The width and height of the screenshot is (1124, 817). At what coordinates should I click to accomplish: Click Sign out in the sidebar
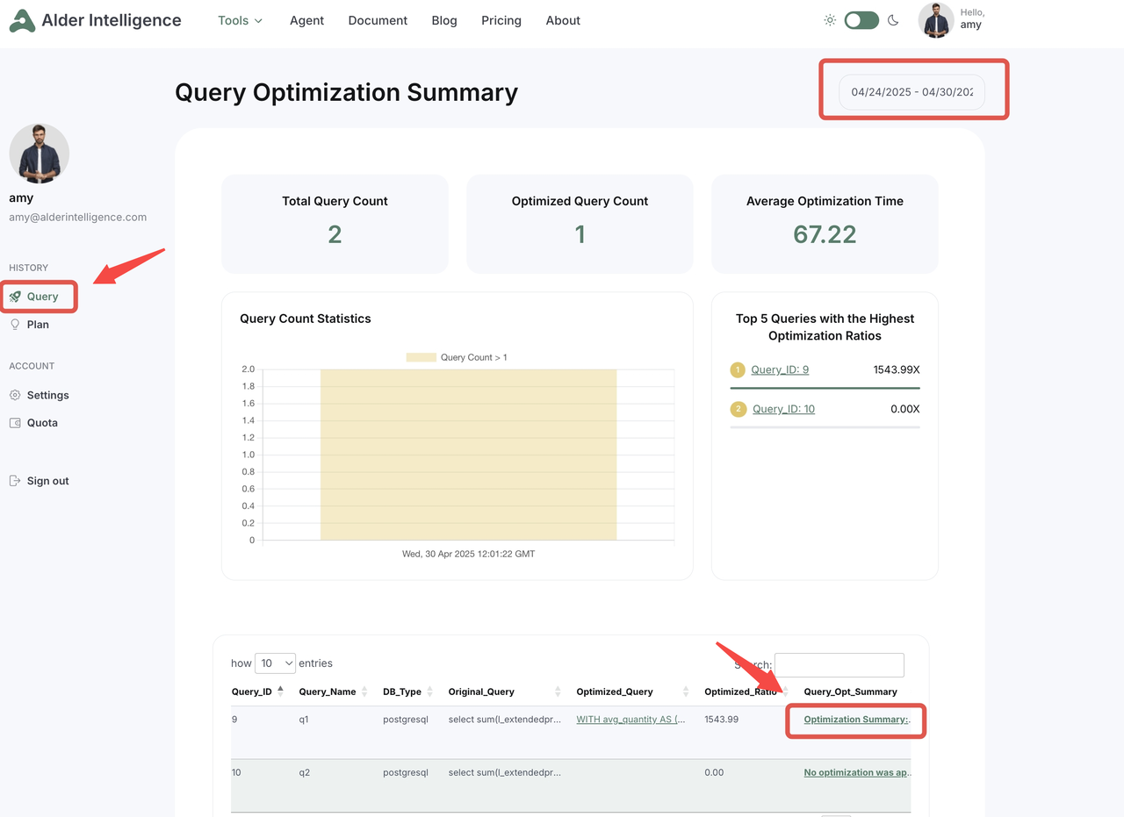pos(47,481)
